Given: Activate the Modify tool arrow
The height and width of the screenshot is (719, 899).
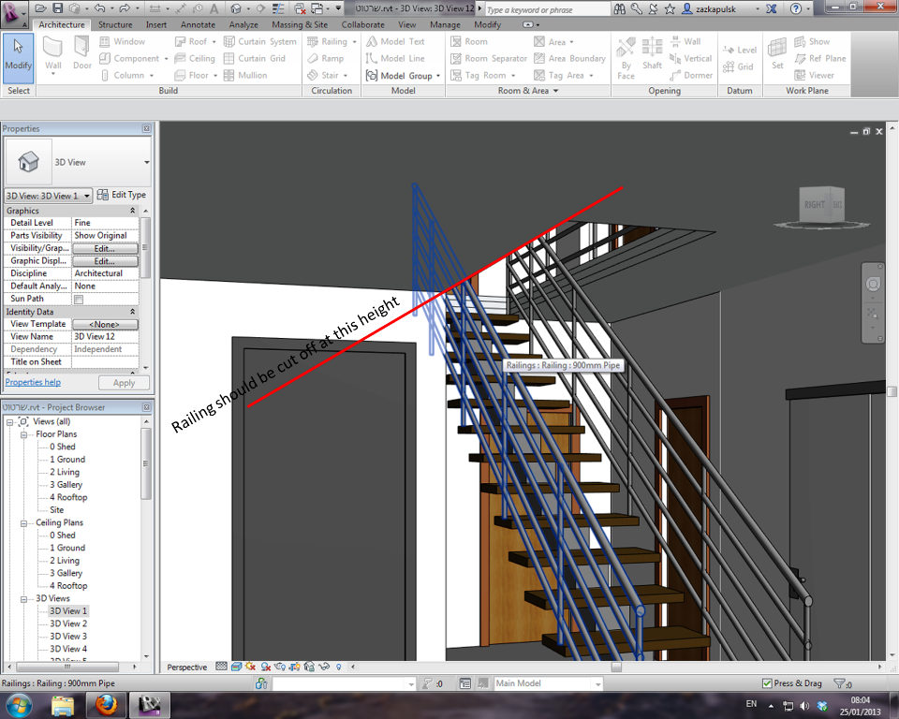Looking at the screenshot, I should click(19, 53).
